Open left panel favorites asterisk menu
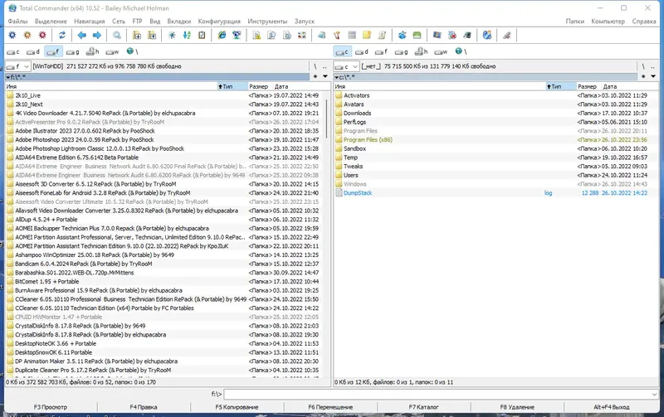The height and width of the screenshot is (417, 664). (315, 76)
